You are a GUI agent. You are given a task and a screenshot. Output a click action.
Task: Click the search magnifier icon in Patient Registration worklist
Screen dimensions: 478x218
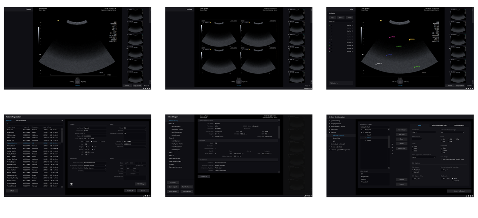click(x=8, y=124)
